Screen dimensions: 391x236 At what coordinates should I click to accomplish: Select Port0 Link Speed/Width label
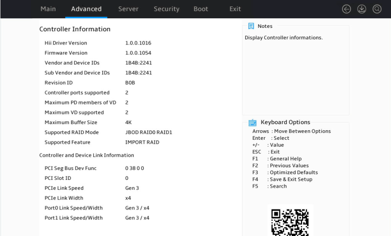74,208
